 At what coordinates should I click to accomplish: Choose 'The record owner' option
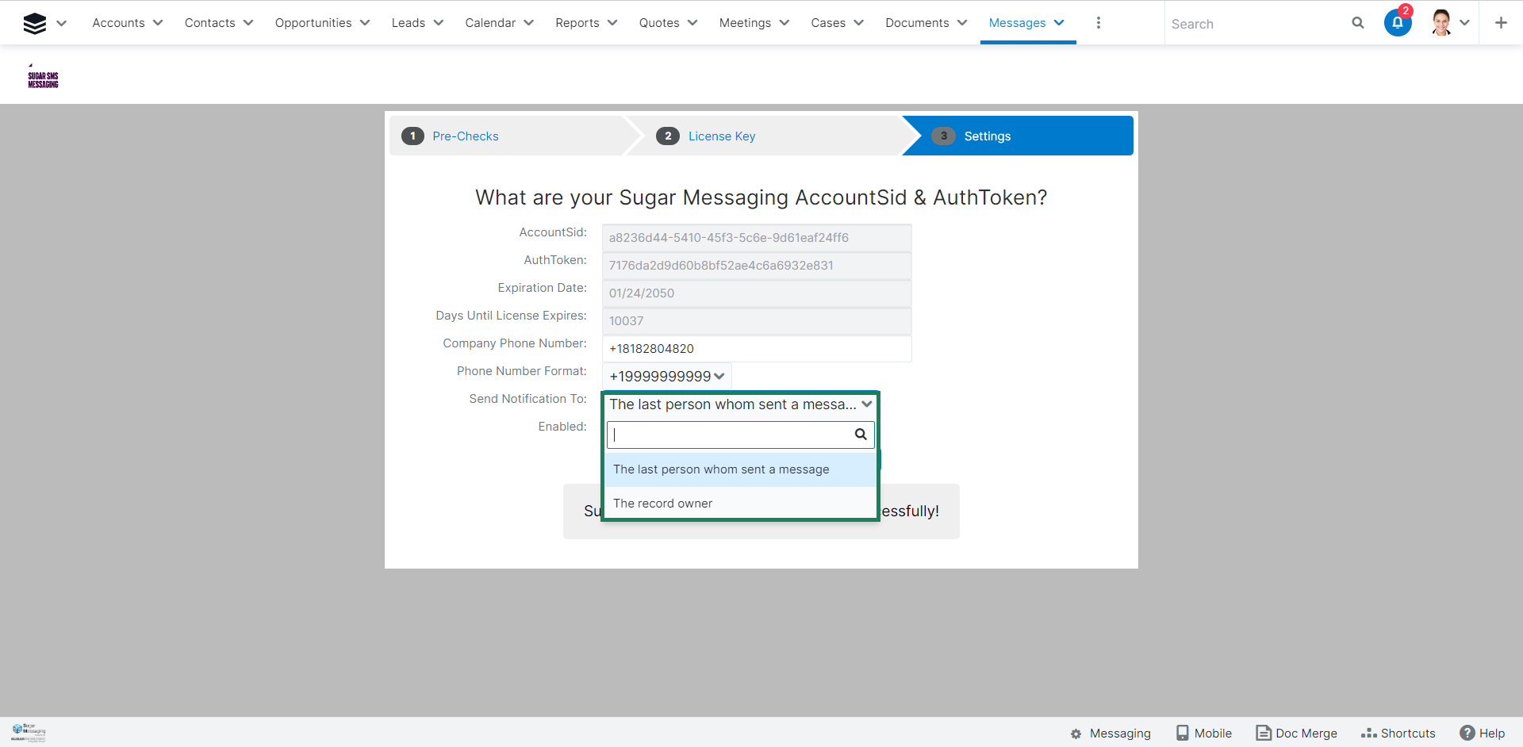coord(662,504)
